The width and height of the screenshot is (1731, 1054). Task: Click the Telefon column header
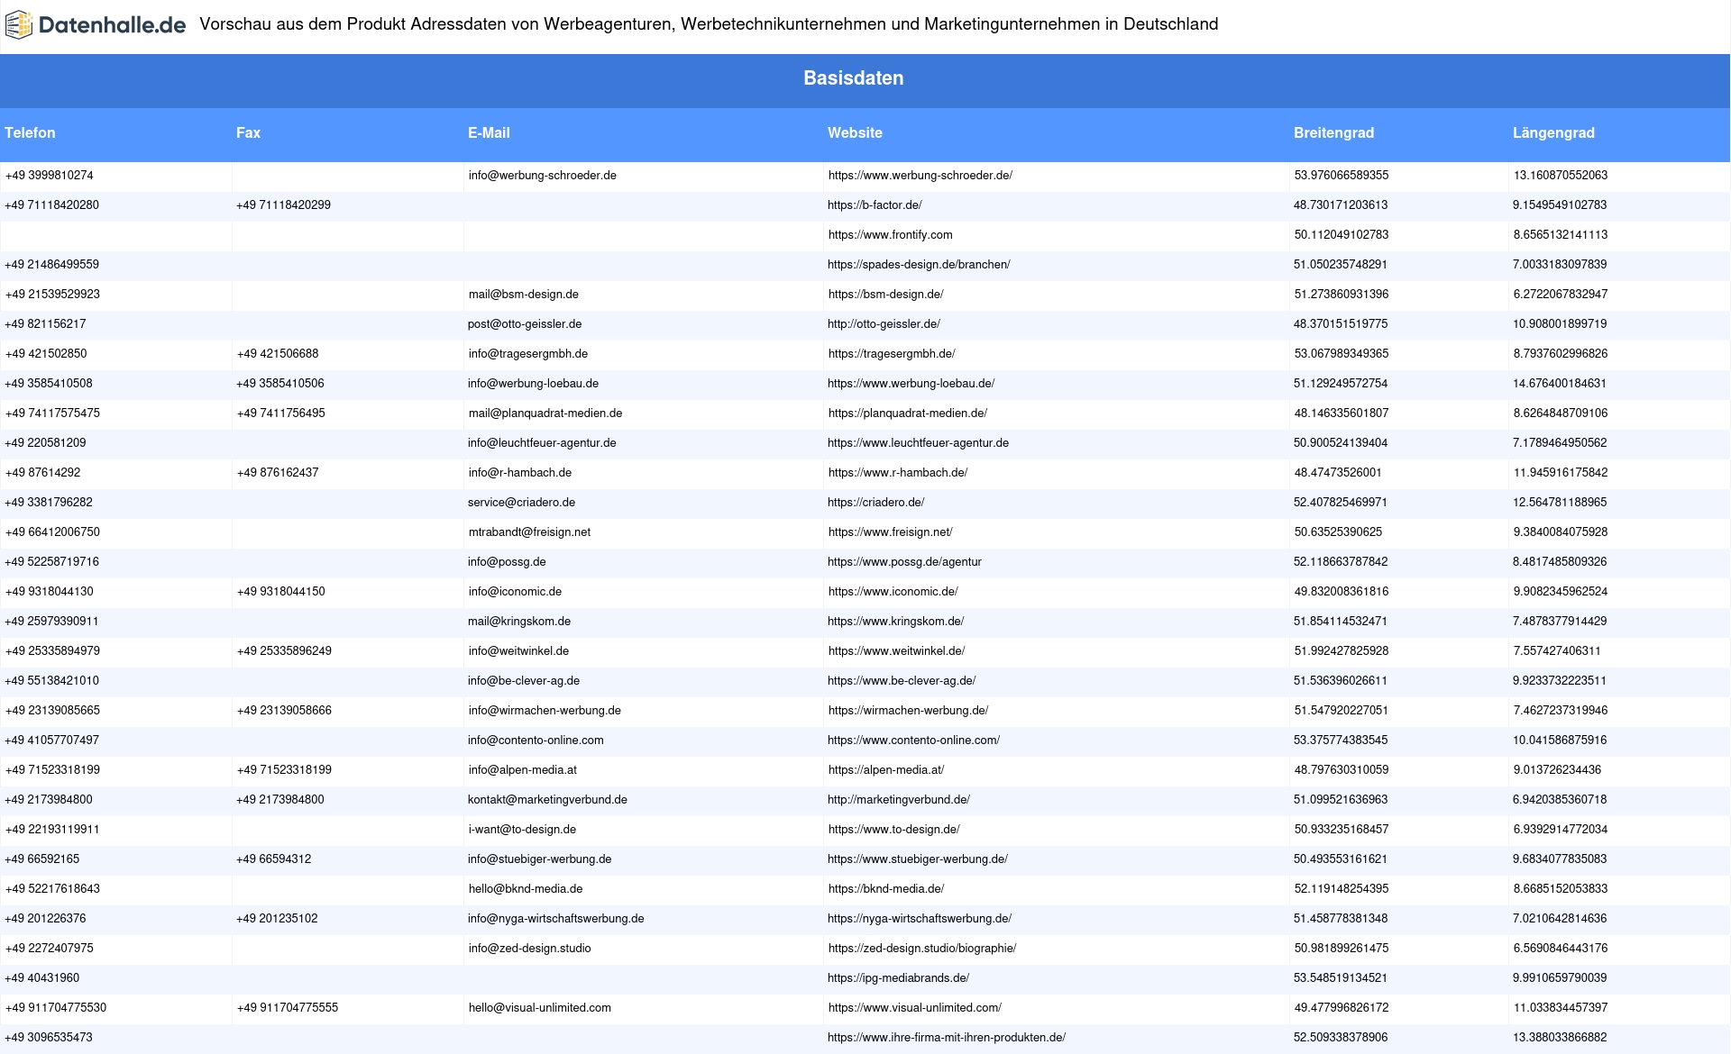coord(30,133)
